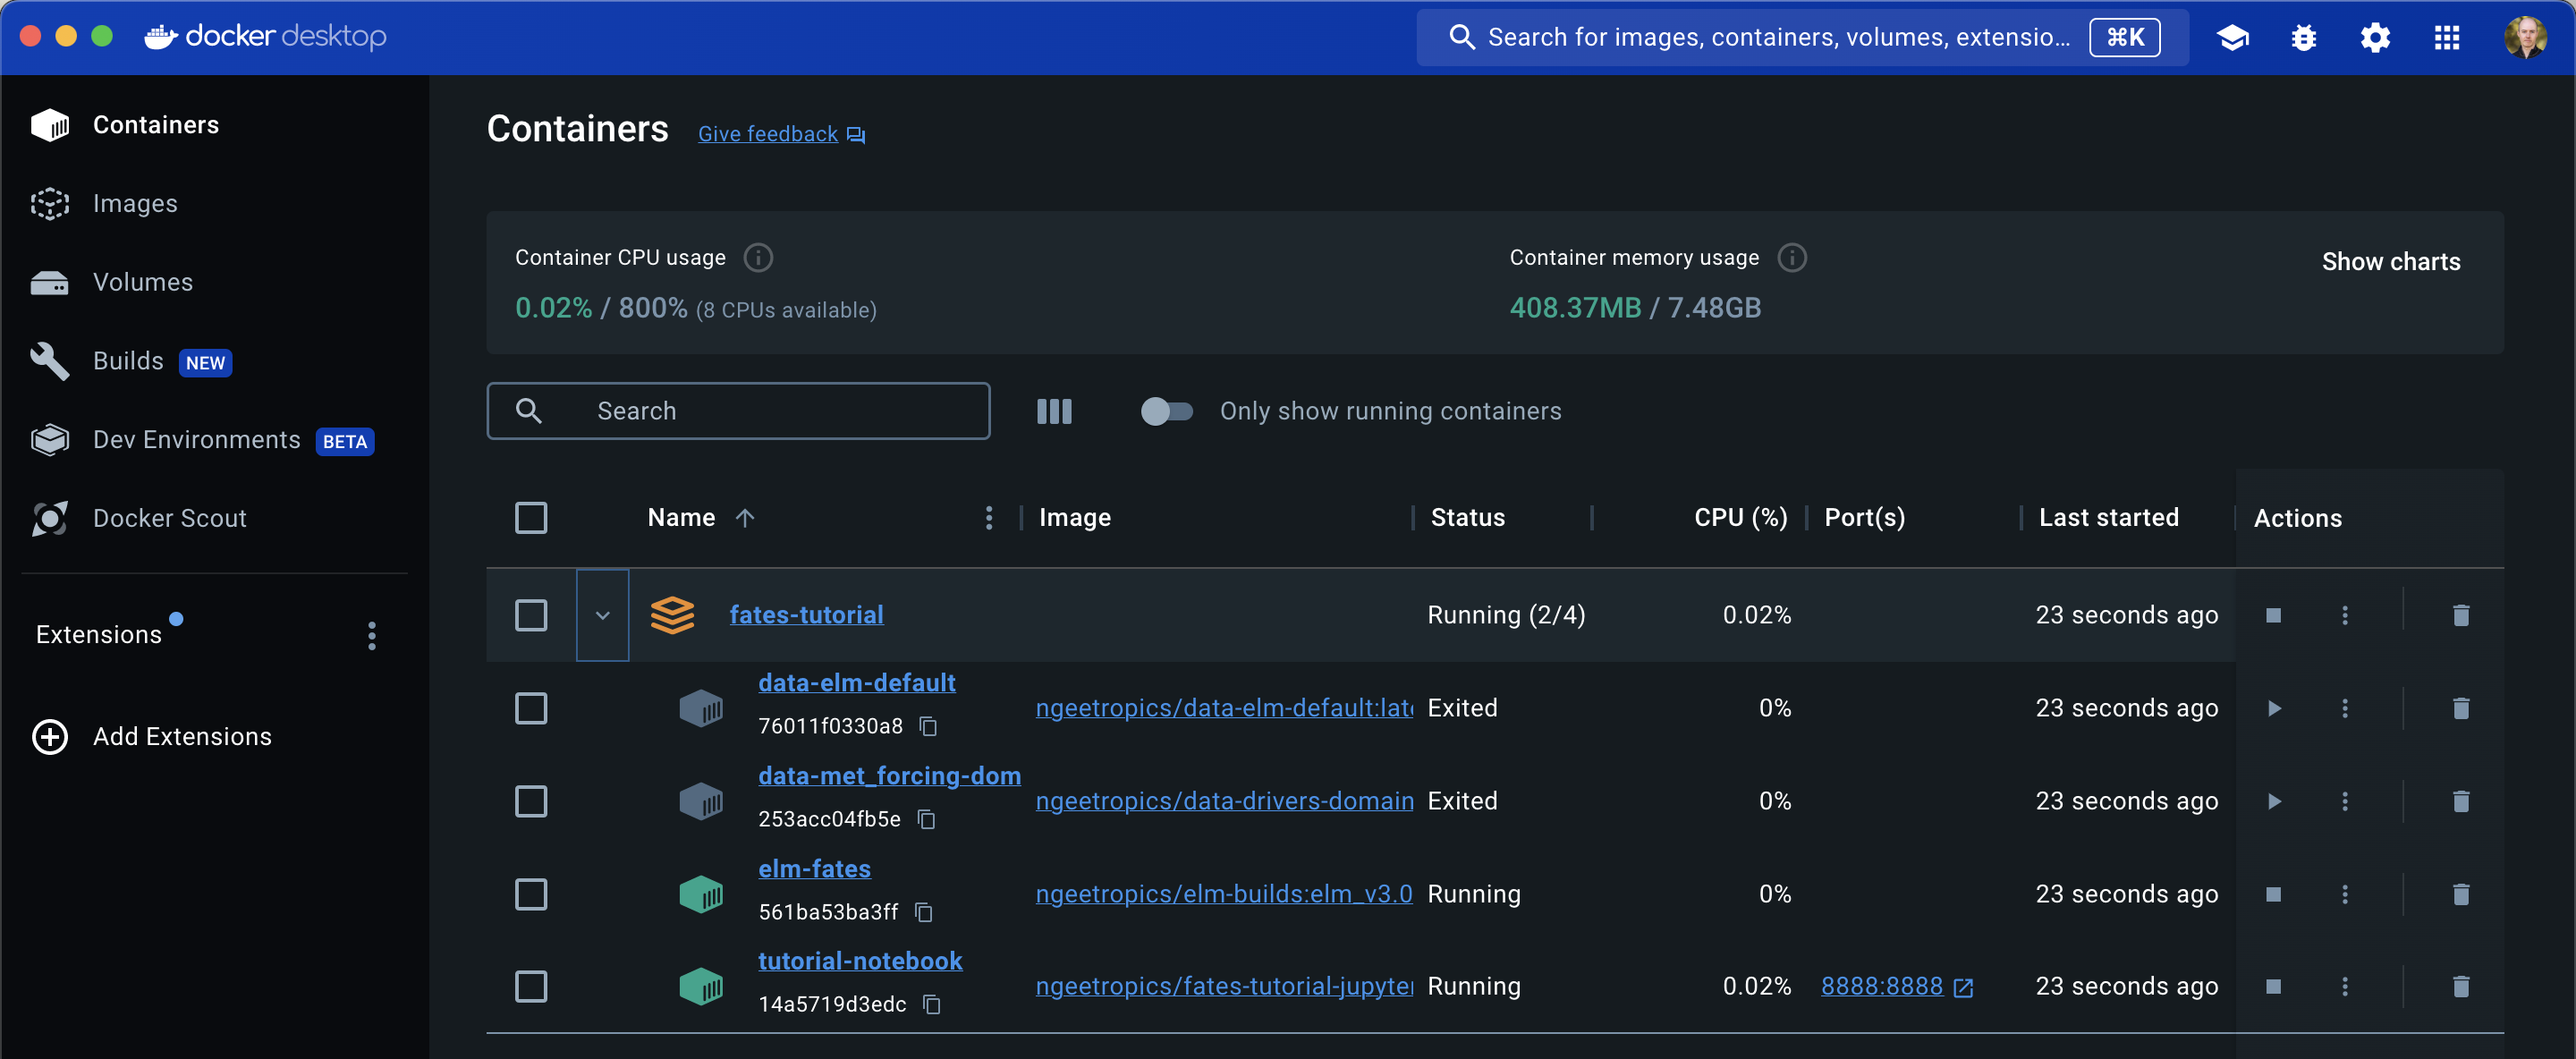Click the global search bar at top
2576x1059 pixels.
click(x=1802, y=38)
